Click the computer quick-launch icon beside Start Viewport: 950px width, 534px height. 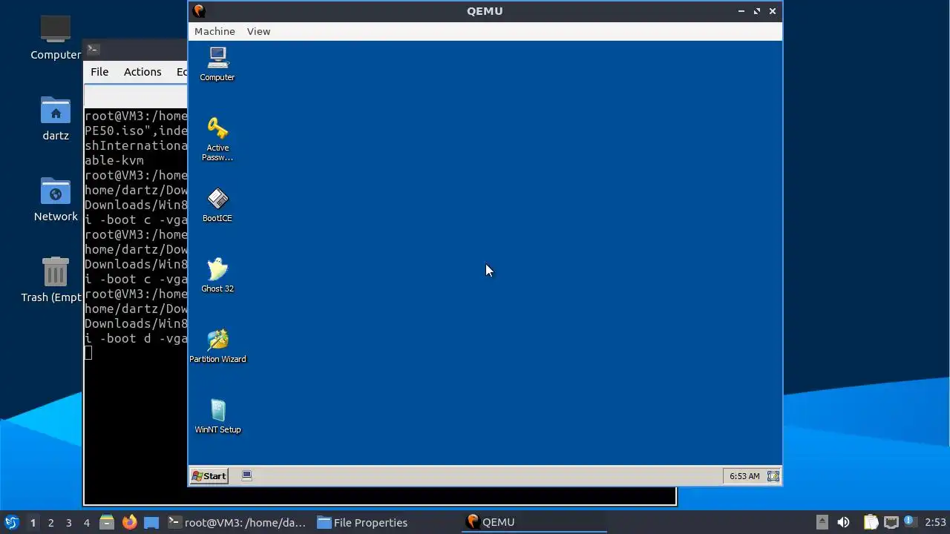247,476
